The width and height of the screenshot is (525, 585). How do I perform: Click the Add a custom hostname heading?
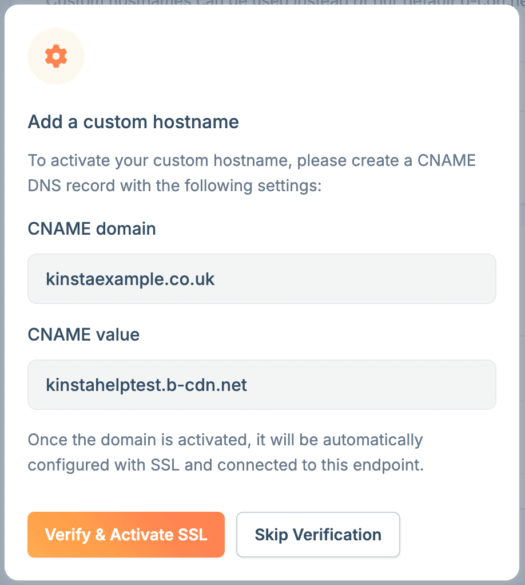(133, 122)
